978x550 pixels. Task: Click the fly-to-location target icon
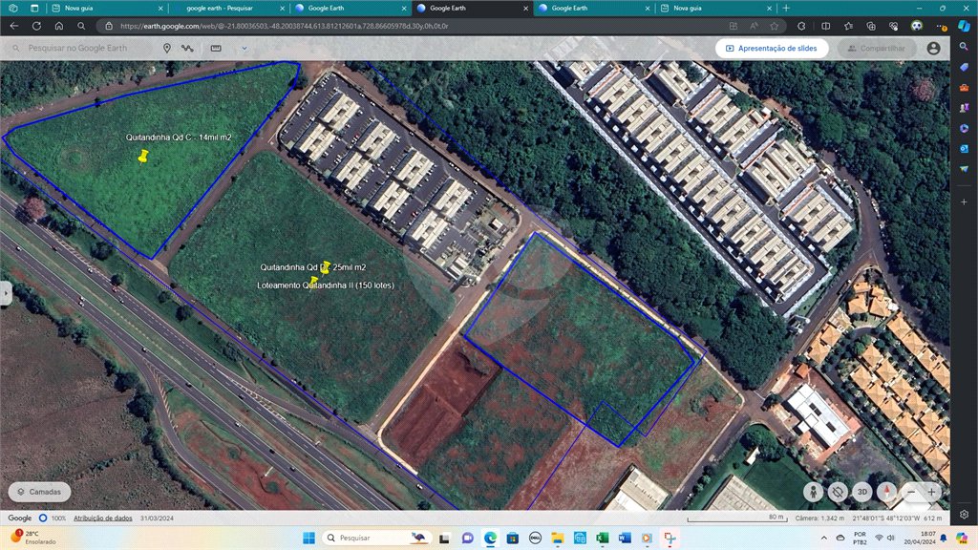[x=838, y=492]
